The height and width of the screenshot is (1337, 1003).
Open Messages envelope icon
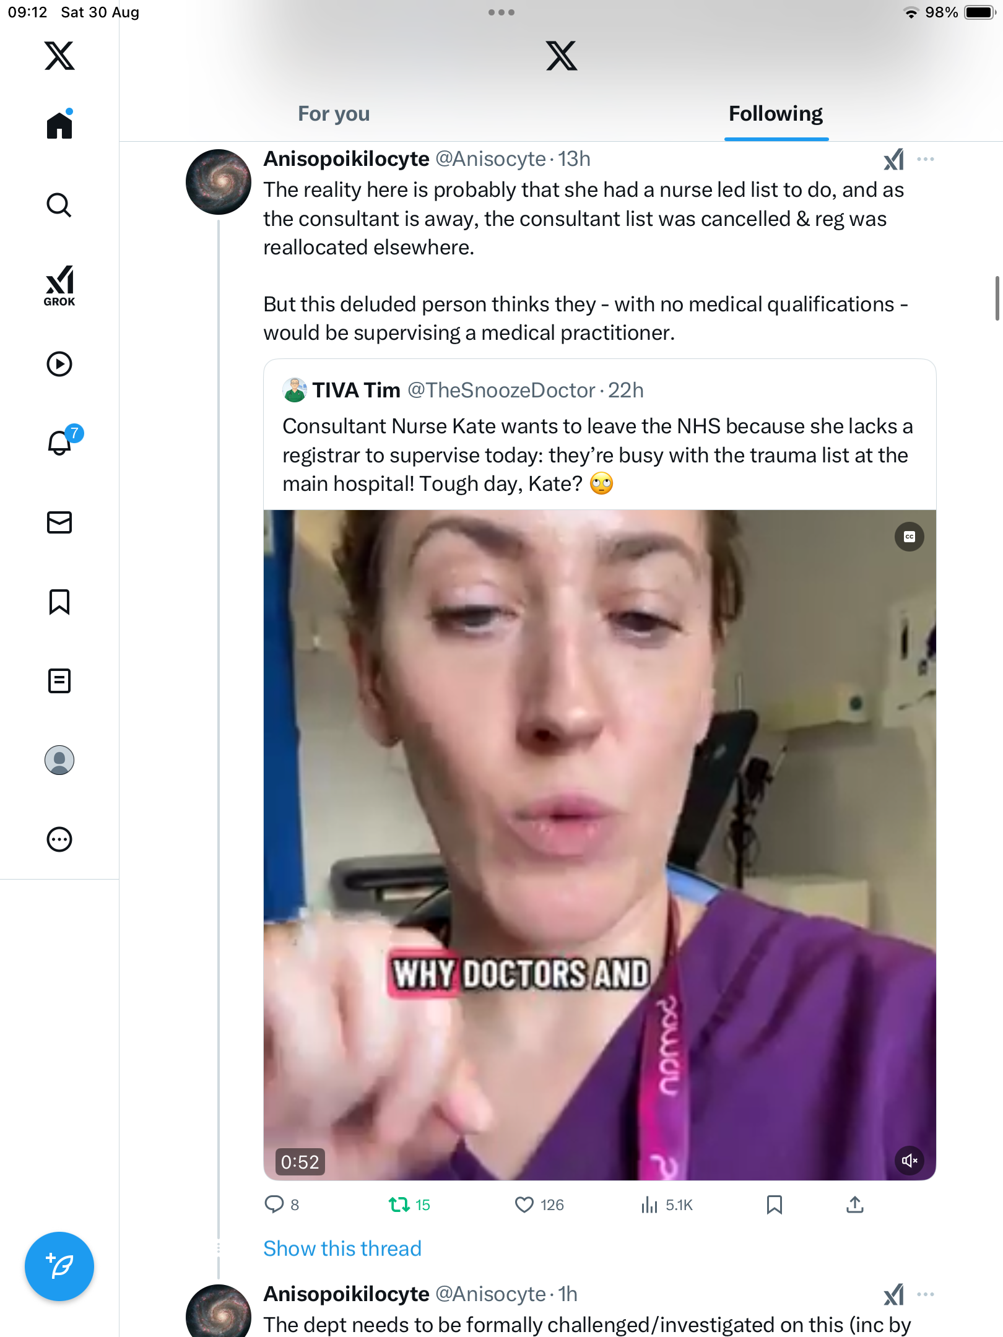click(59, 522)
